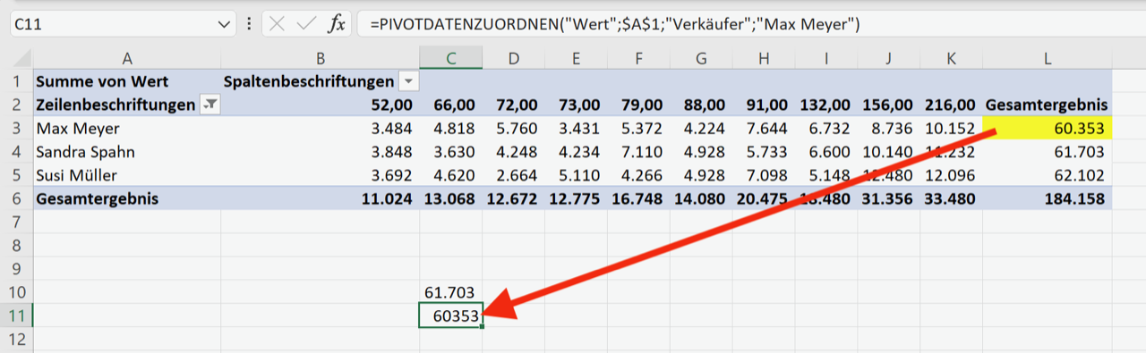The image size is (1146, 353).
Task: Open the Zeilenbeschriftungen filter dropdown
Action: pyautogui.click(x=210, y=105)
